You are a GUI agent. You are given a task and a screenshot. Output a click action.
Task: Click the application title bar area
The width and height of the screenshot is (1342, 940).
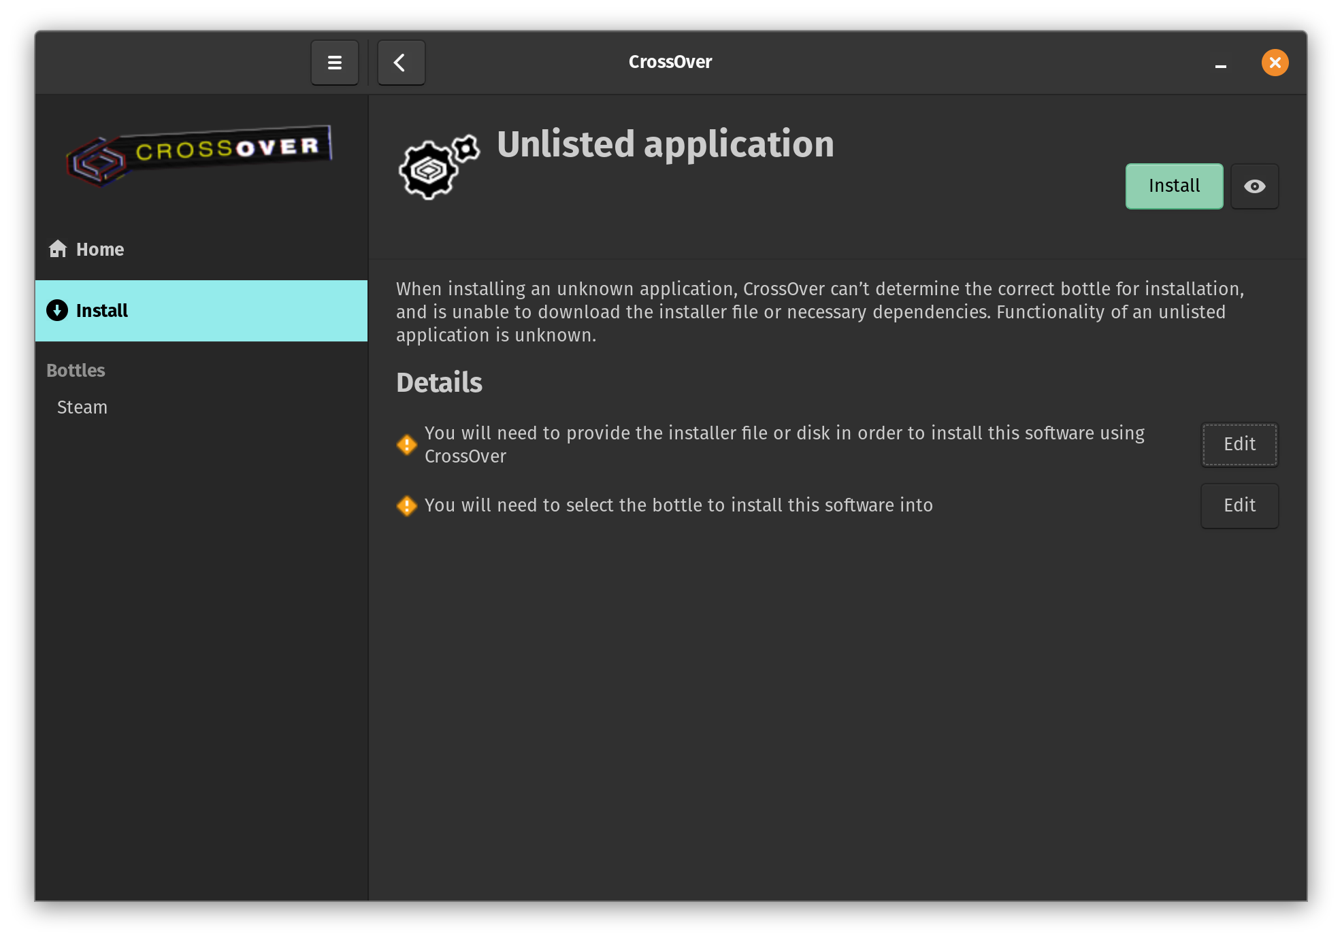click(671, 62)
